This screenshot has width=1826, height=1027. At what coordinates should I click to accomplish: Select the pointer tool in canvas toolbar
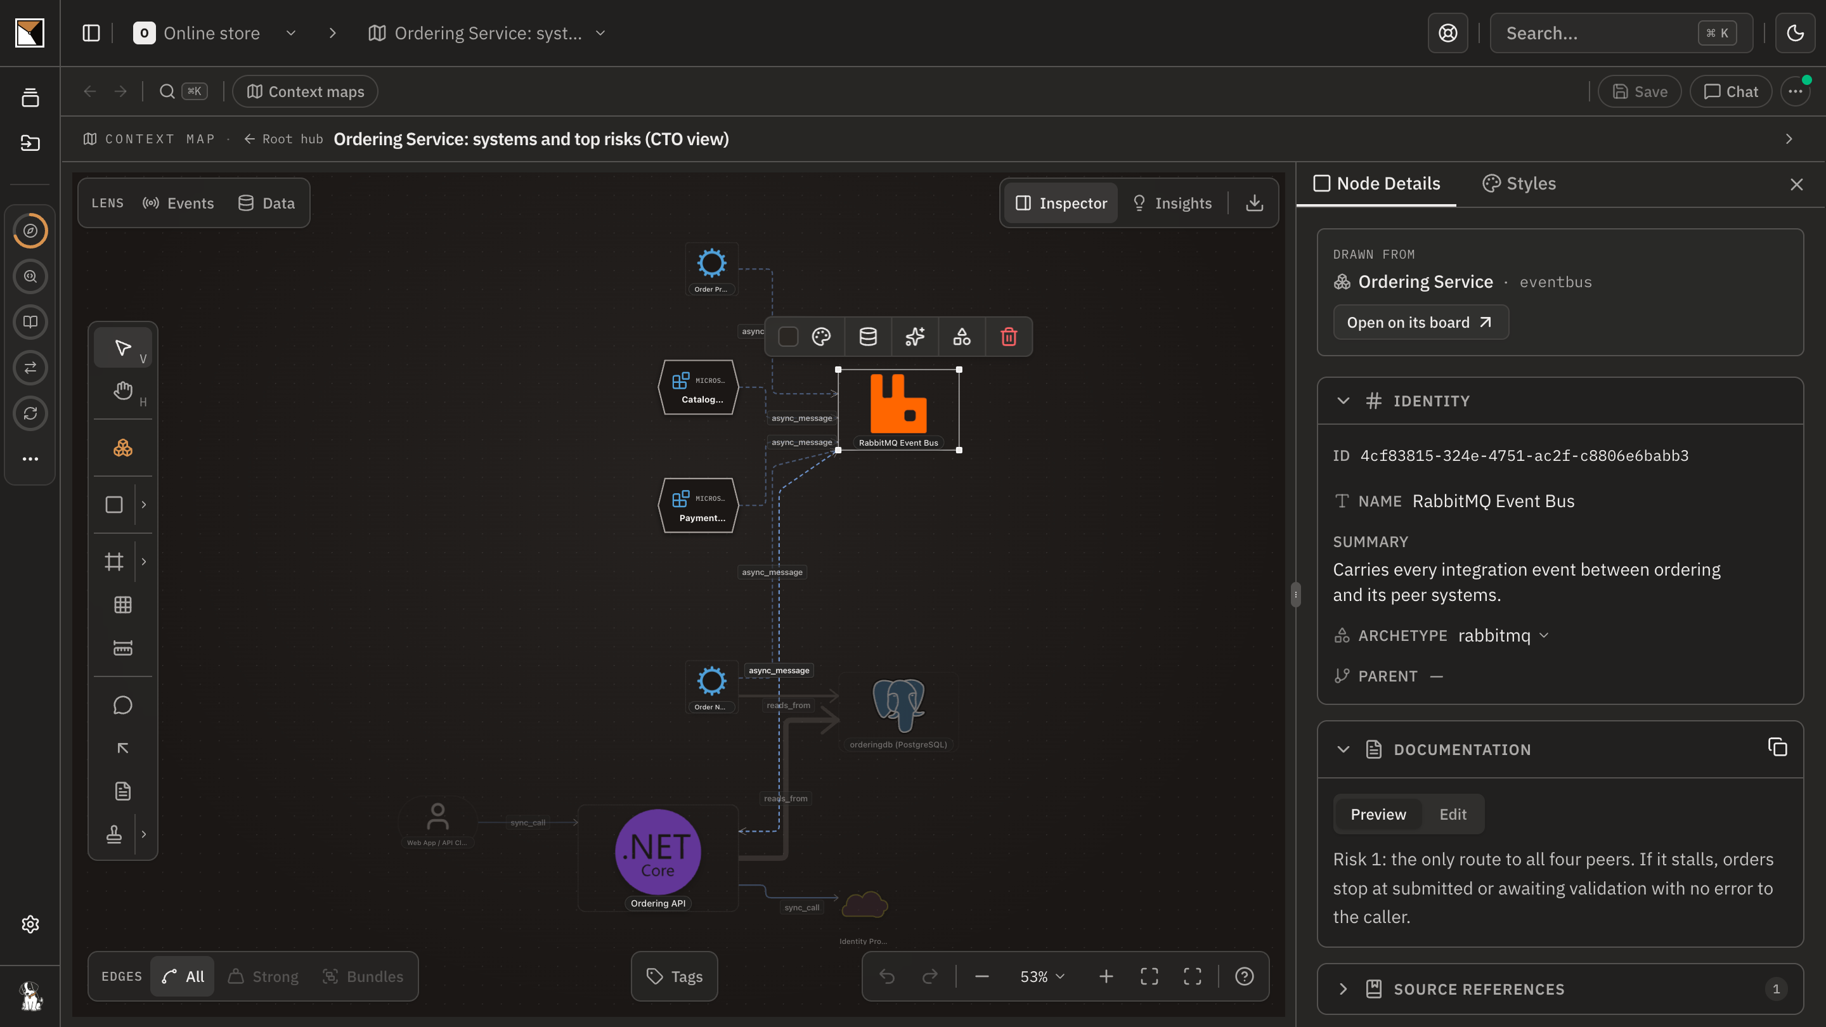[x=122, y=347]
